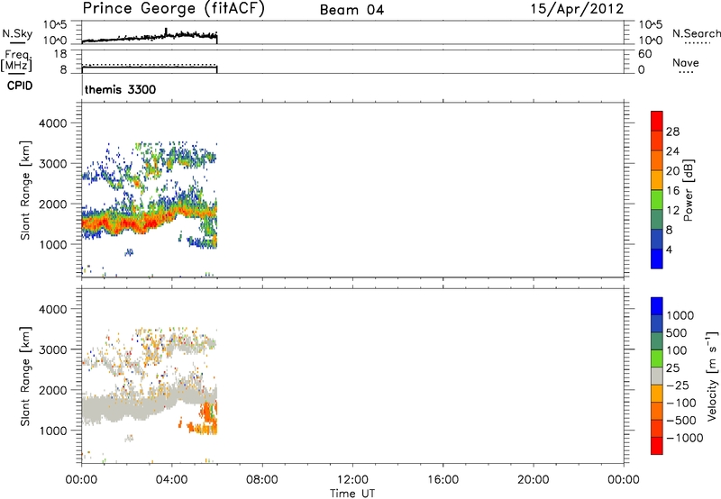The width and height of the screenshot is (721, 499).
Task: Click the date "15/Apr/2012"
Action: pyautogui.click(x=577, y=9)
